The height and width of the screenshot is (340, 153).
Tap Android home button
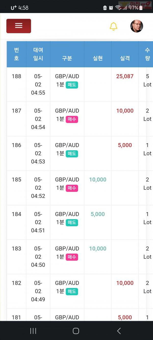(76, 331)
